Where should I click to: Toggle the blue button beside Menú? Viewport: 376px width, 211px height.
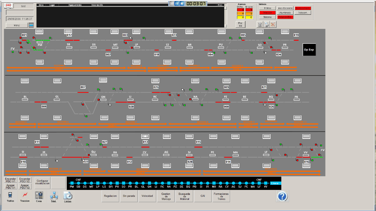click(31, 25)
